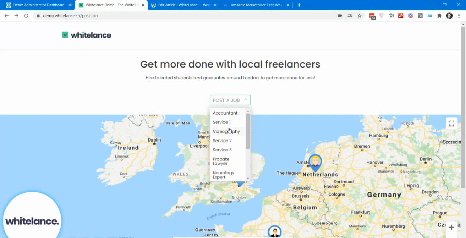Click the Belgium label on the map
Screen dimensions: 466x238
tap(305, 207)
